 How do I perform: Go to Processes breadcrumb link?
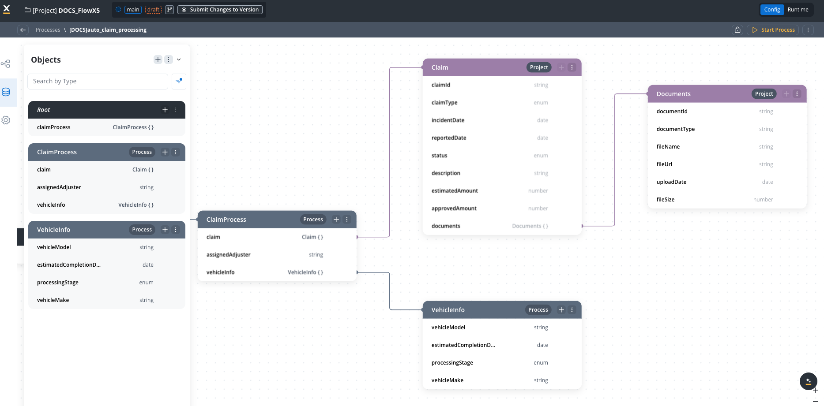48,30
